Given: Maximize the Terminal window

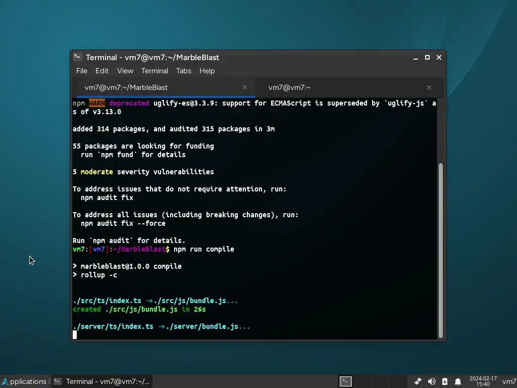Looking at the screenshot, I should pyautogui.click(x=427, y=58).
